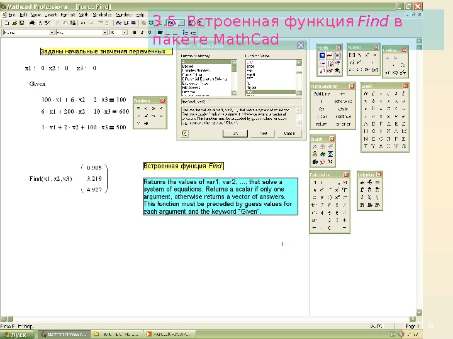453x339 pixels.
Task: Open the Math menu
Action: pyautogui.click(x=84, y=14)
